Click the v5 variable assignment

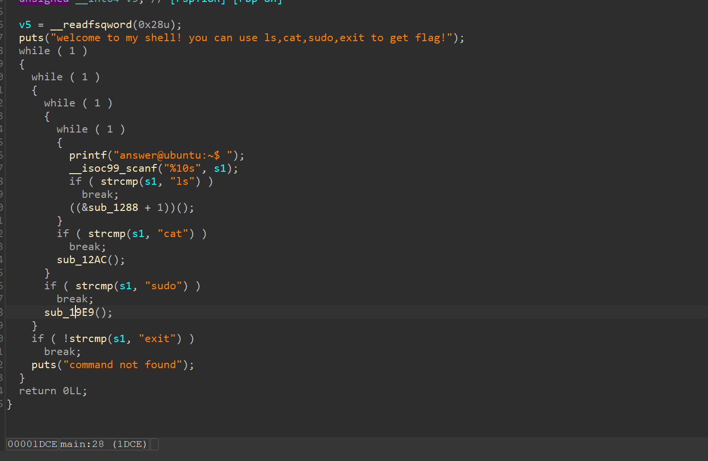[25, 25]
